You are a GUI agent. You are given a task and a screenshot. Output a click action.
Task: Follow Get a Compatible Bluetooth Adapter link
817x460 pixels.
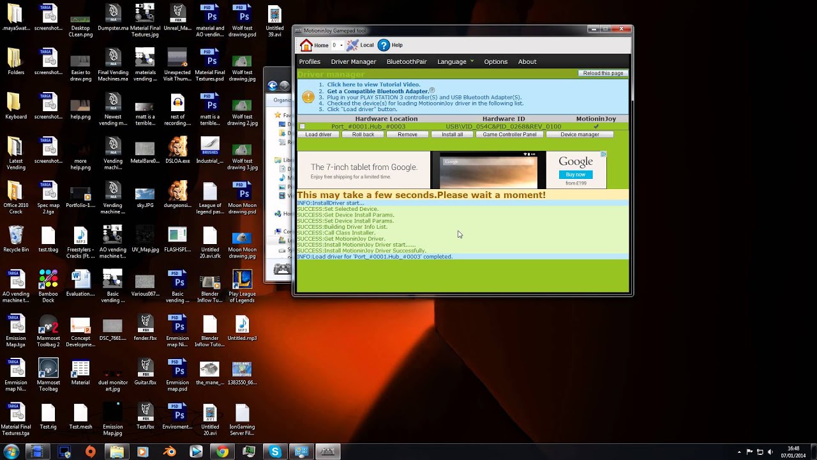pyautogui.click(x=378, y=91)
